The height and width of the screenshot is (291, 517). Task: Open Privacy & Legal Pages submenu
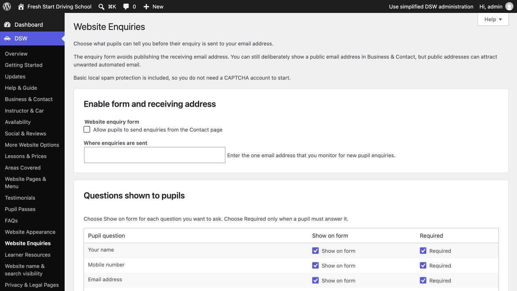click(32, 285)
